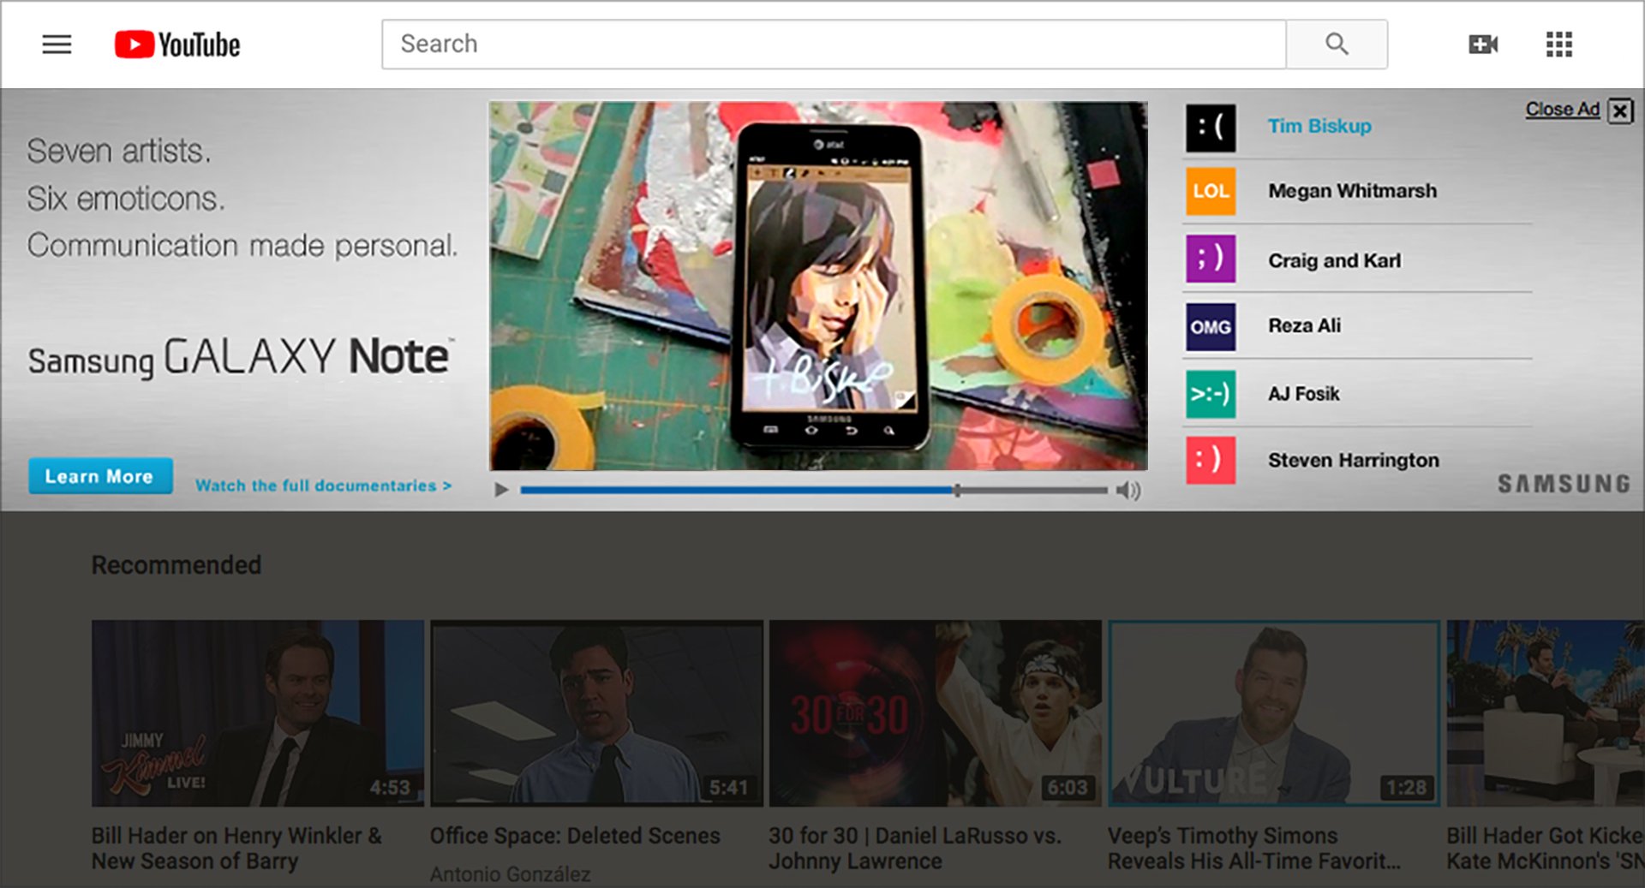Choose artist Steven Harrington
Screen dimensions: 1645x888
[1353, 461]
